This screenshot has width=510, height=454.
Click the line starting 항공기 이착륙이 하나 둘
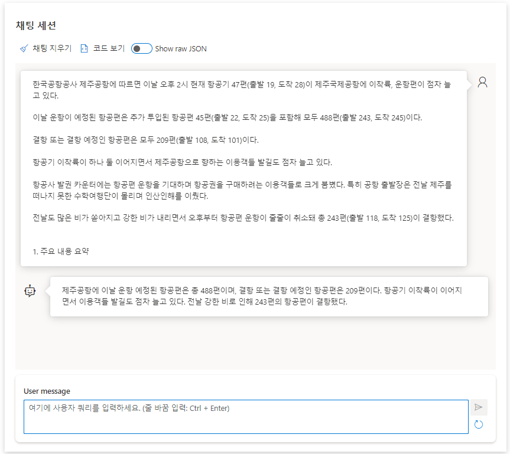(x=183, y=162)
